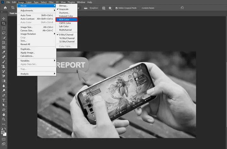Open Canvas Size dialog
This screenshot has height=149, width=227.
(x=37, y=30)
